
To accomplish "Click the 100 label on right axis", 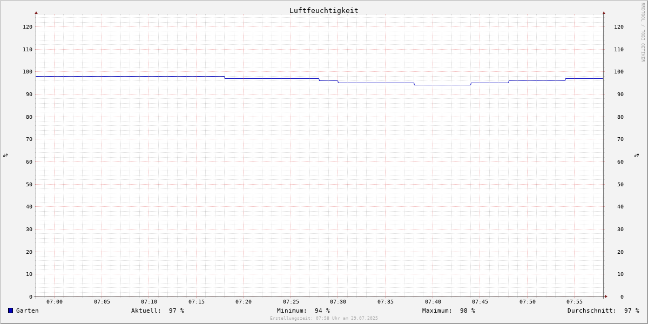I will [x=619, y=72].
